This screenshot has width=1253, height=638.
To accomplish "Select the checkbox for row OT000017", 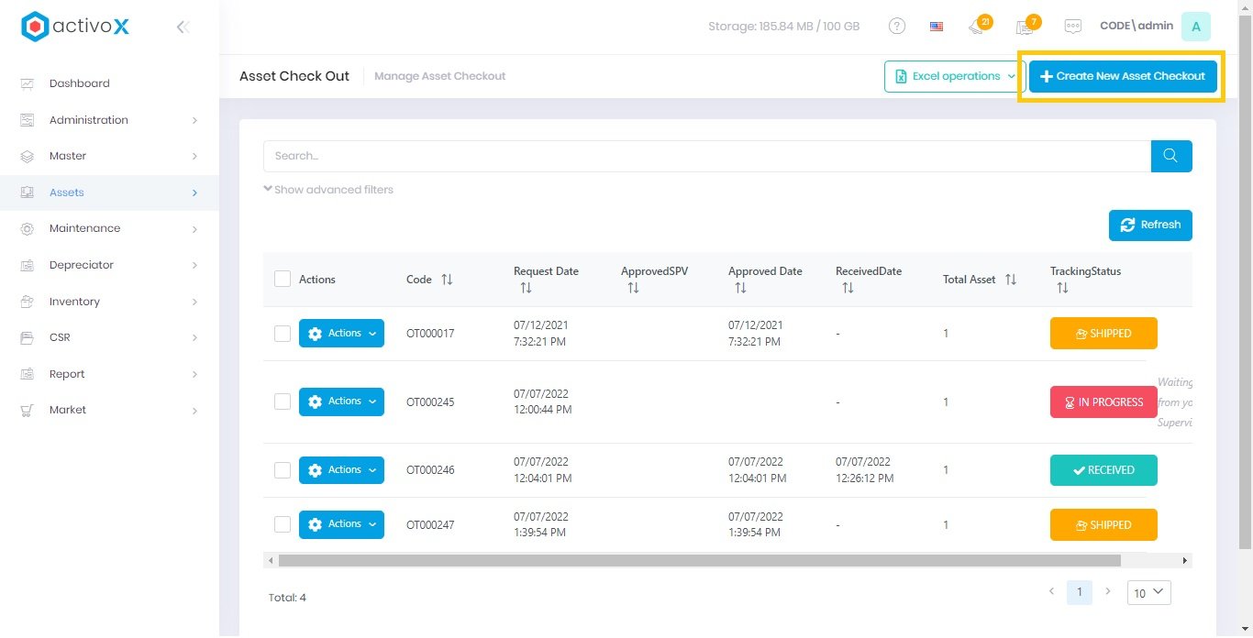I will pyautogui.click(x=283, y=334).
